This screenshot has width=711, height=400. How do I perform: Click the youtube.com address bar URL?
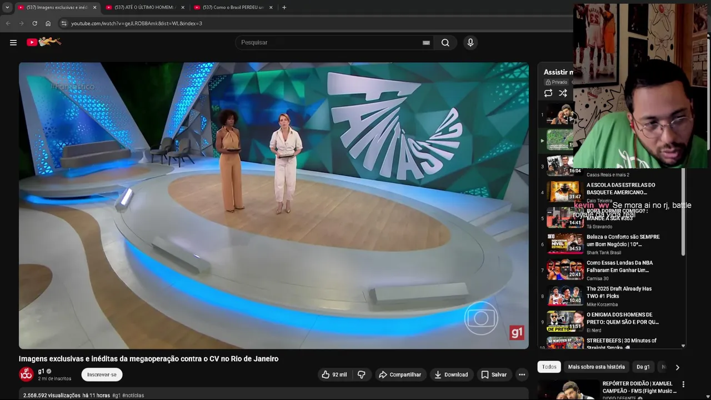[x=137, y=23]
